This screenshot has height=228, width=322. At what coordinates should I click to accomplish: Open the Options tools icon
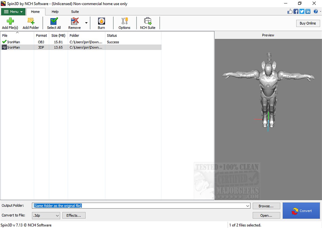pos(124,21)
